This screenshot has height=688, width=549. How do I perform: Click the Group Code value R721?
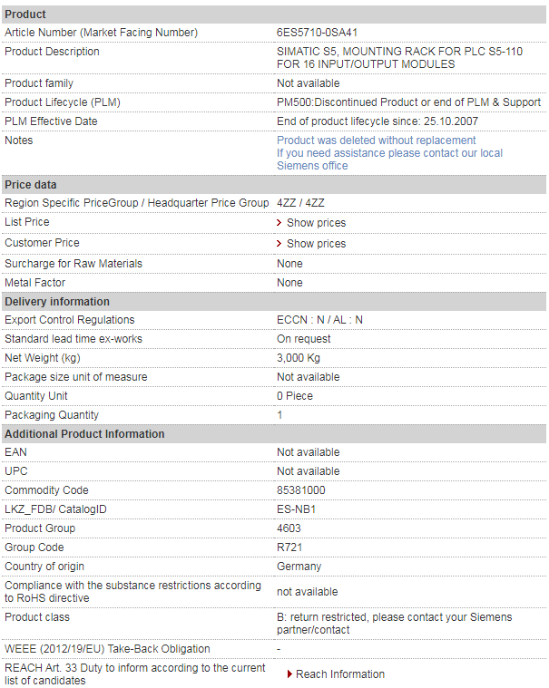[290, 547]
